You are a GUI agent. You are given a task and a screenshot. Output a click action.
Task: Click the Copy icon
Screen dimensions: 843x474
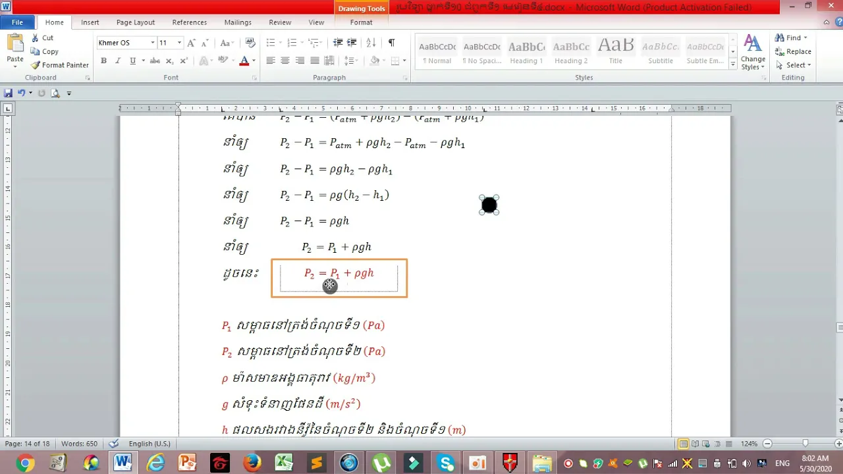pos(35,51)
